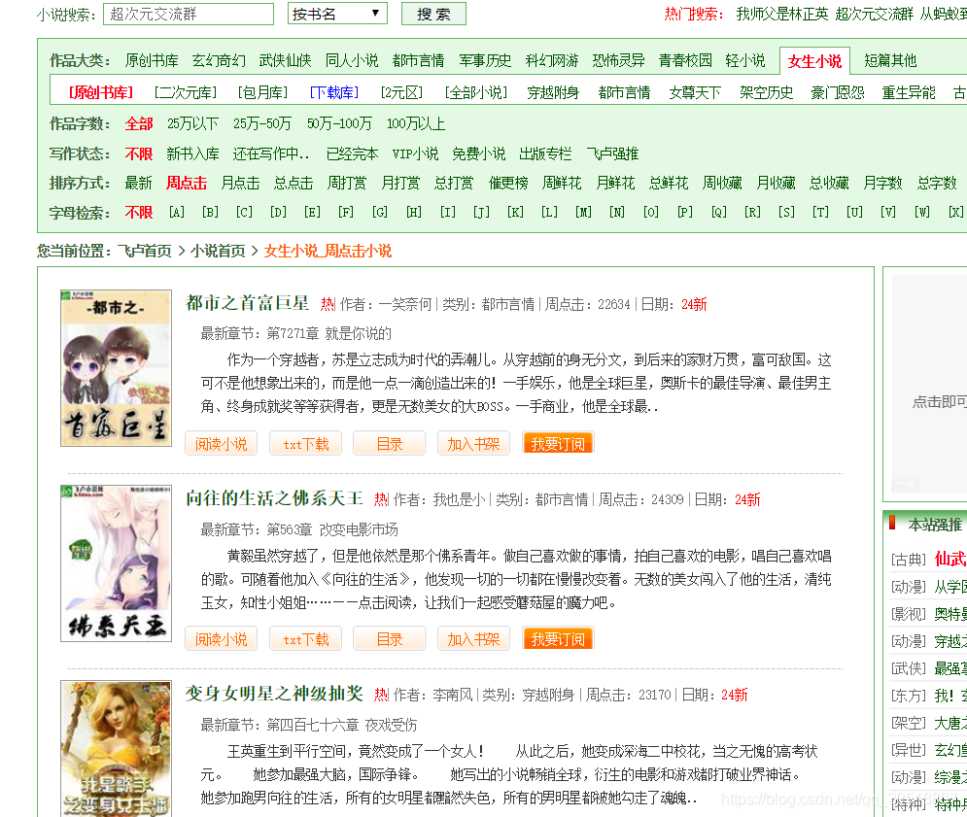Screen dimensions: 967x817
Task: Filter by 免费小说
Action: point(478,153)
